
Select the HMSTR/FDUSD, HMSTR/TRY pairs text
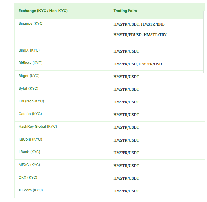(140, 35)
